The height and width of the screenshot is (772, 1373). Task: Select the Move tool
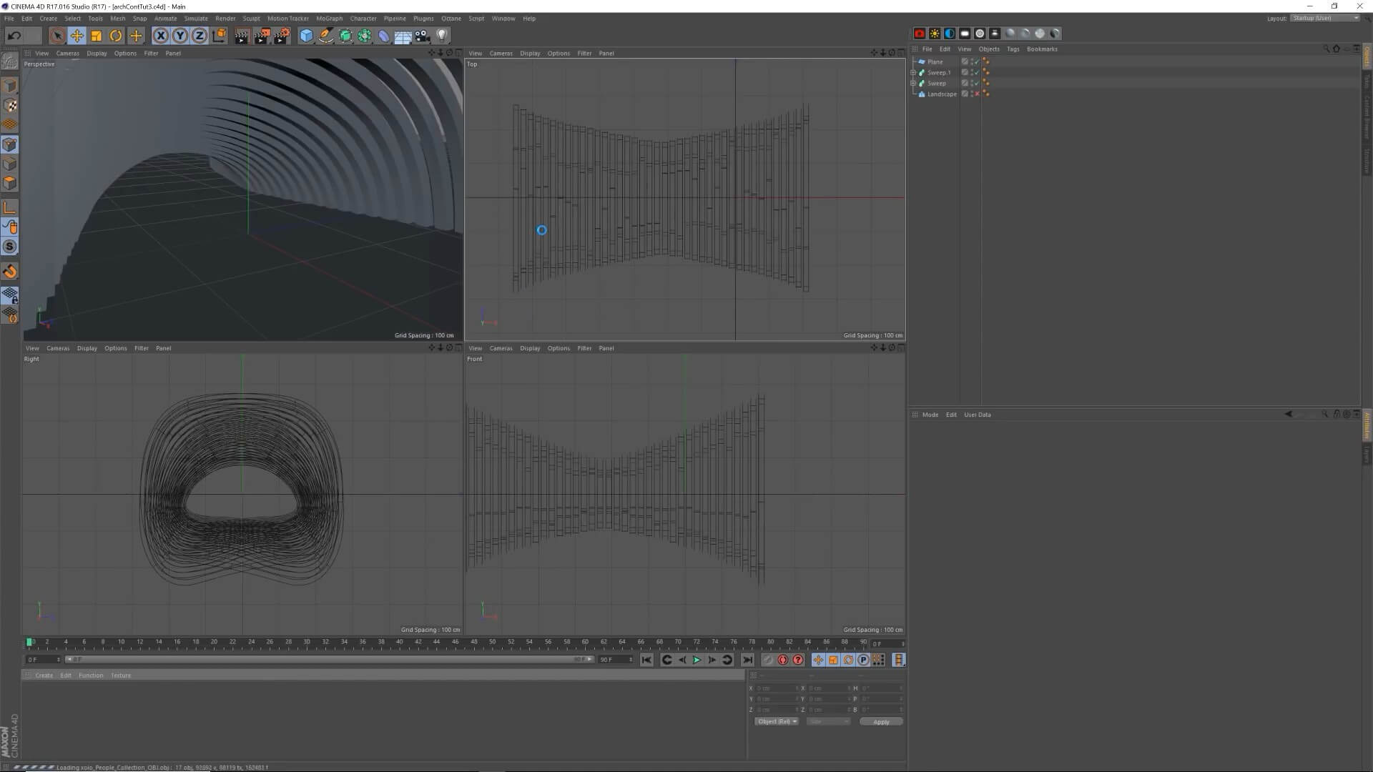[77, 36]
